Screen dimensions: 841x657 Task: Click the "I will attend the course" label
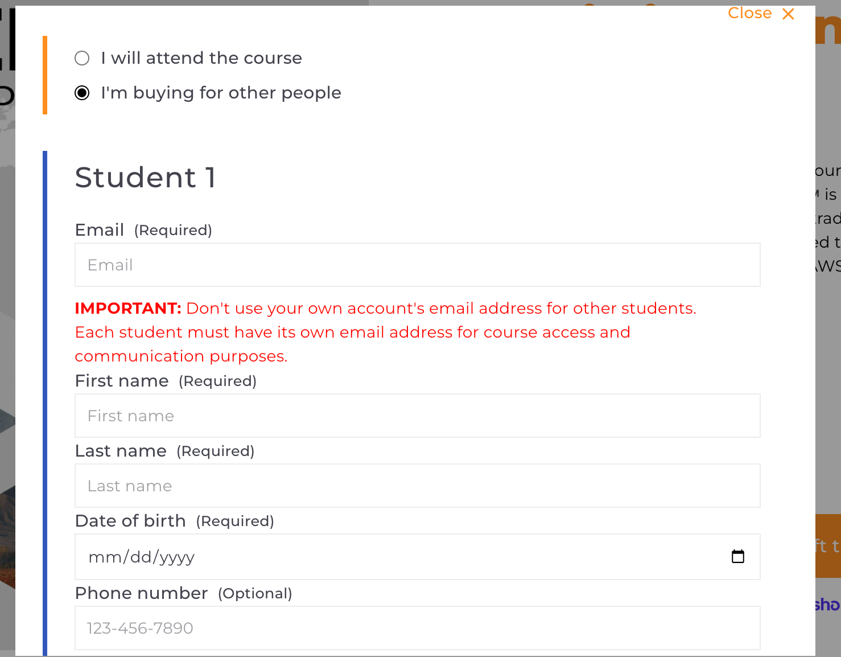coord(201,58)
